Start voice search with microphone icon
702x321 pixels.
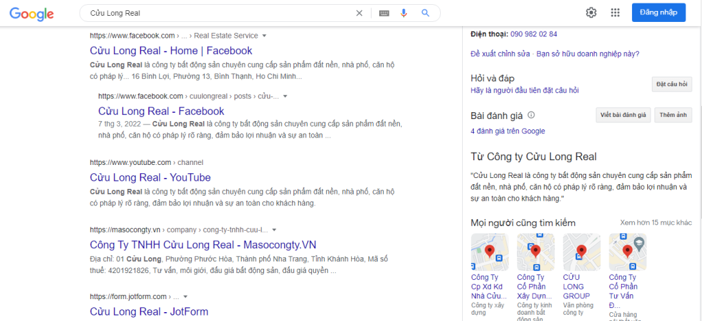[x=404, y=13]
